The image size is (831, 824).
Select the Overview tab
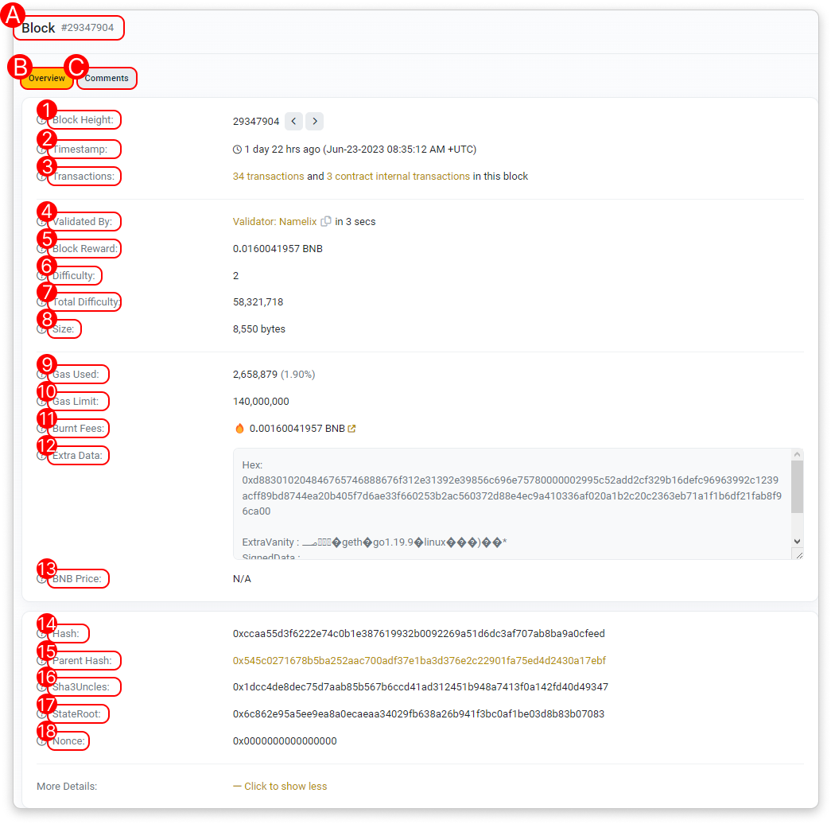click(x=46, y=78)
